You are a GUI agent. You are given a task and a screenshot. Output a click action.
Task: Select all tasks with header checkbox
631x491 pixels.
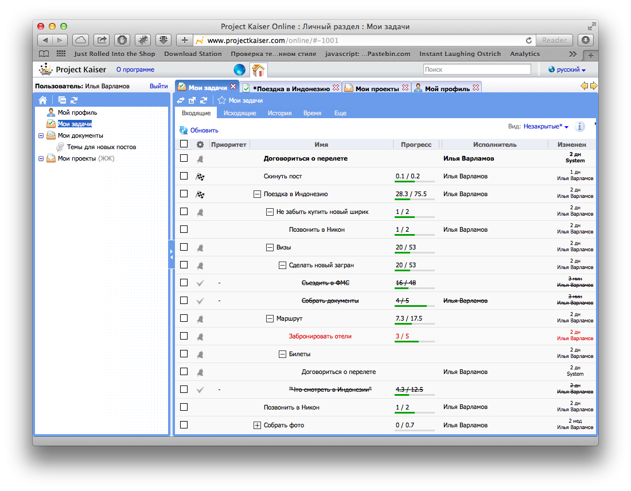click(x=184, y=143)
